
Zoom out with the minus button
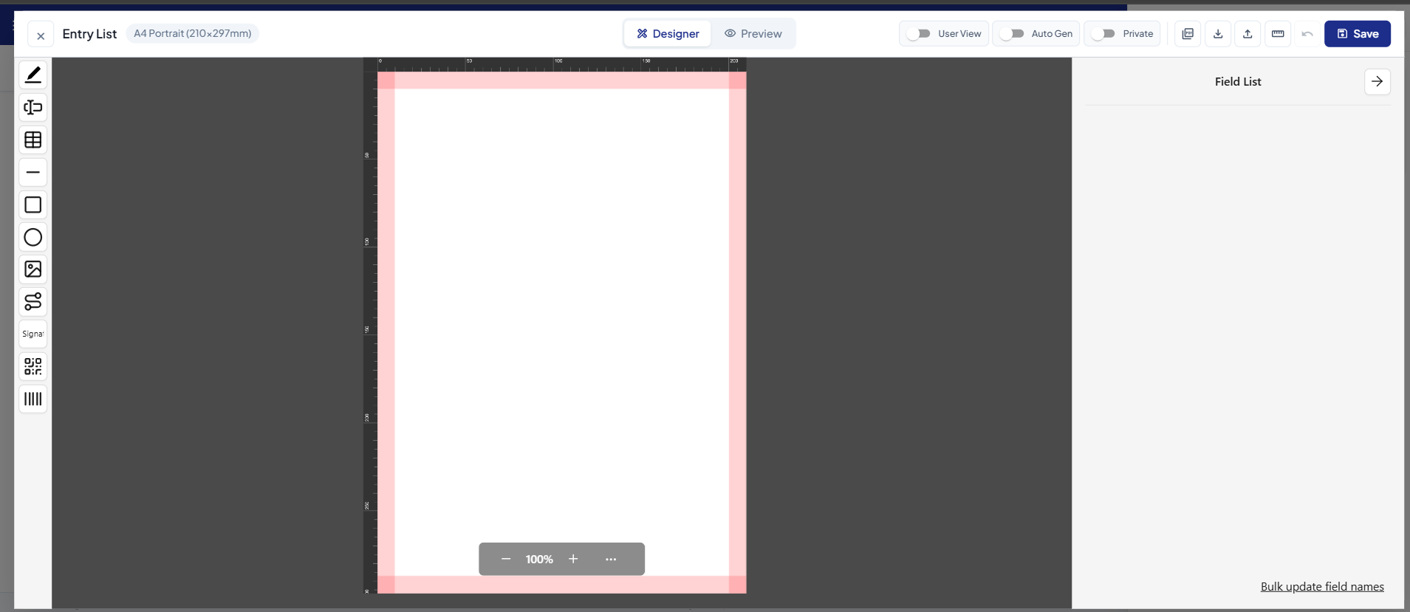(506, 559)
